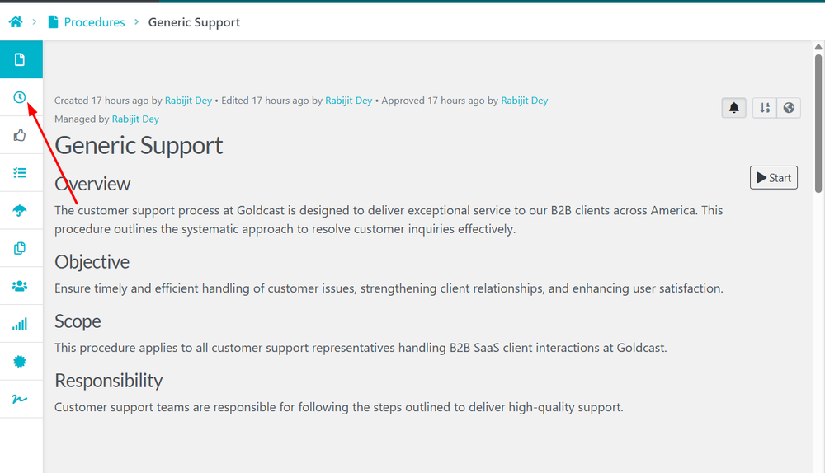The width and height of the screenshot is (825, 473).
Task: Select the document page sidebar tab
Action: tap(20, 59)
